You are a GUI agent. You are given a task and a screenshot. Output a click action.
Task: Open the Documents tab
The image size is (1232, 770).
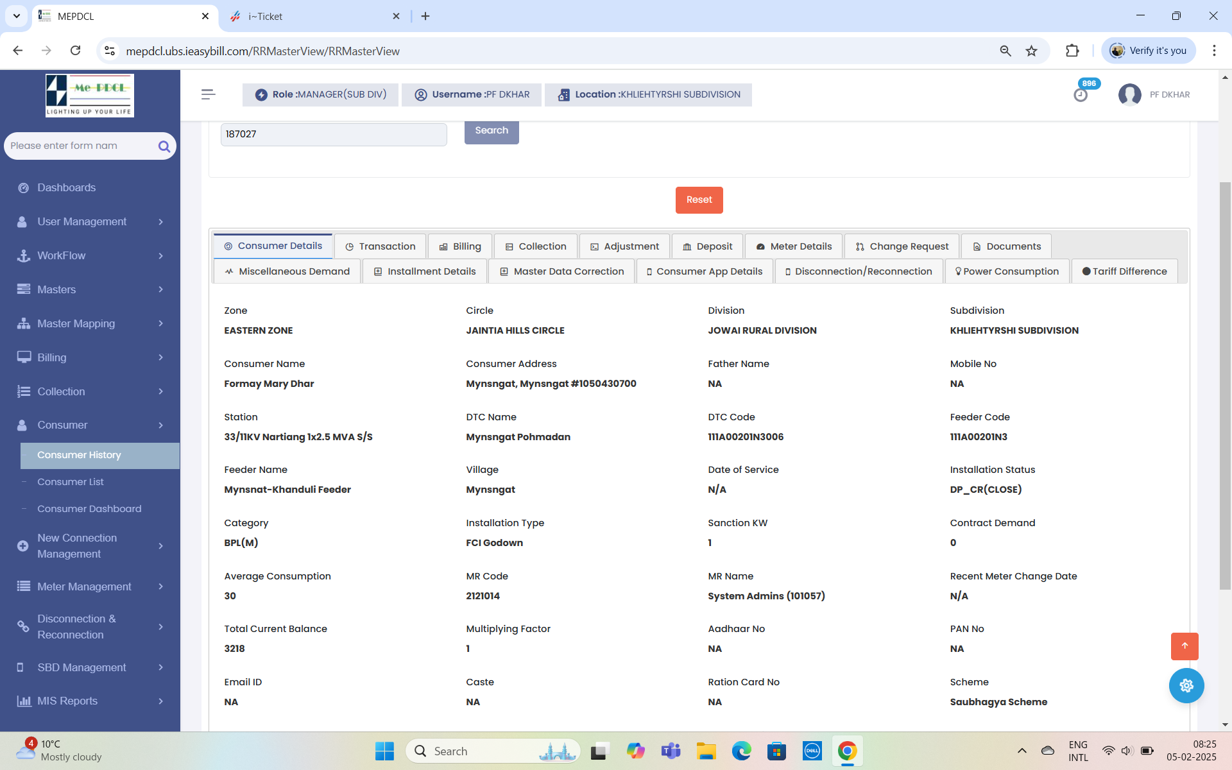(1006, 246)
